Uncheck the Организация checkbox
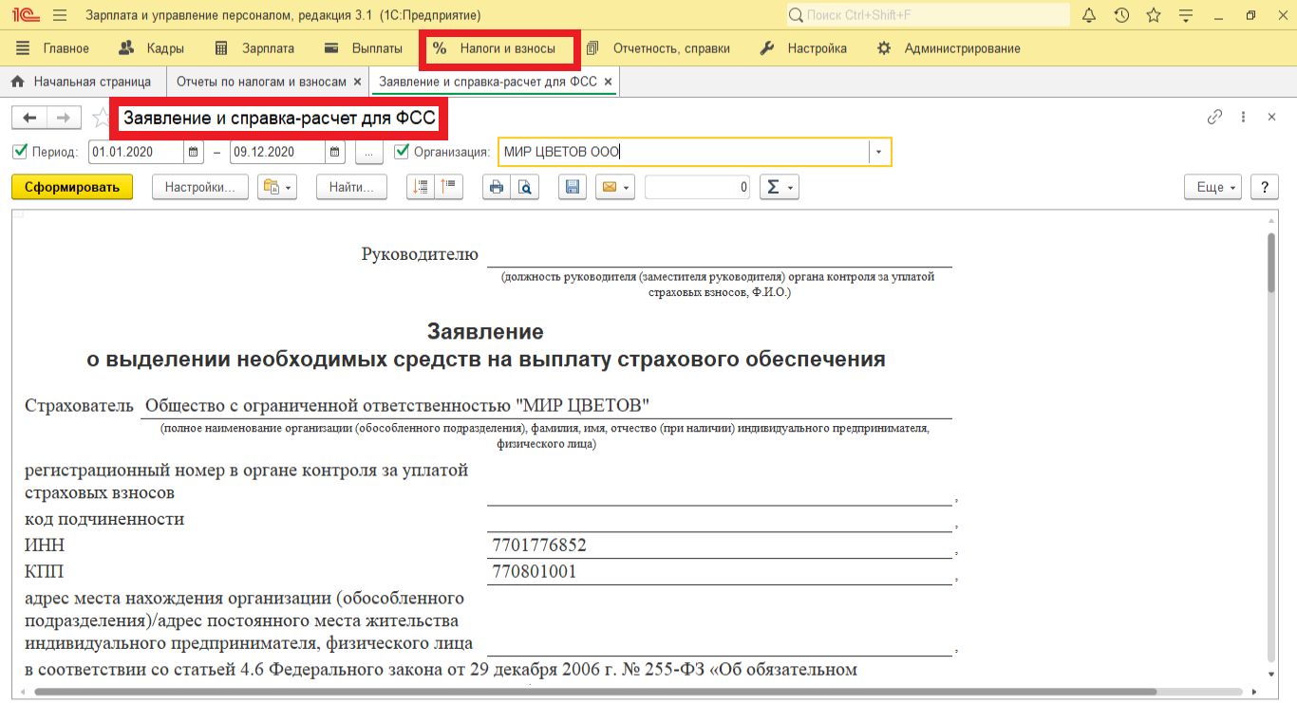Viewport: 1297px width, 703px height. click(402, 152)
